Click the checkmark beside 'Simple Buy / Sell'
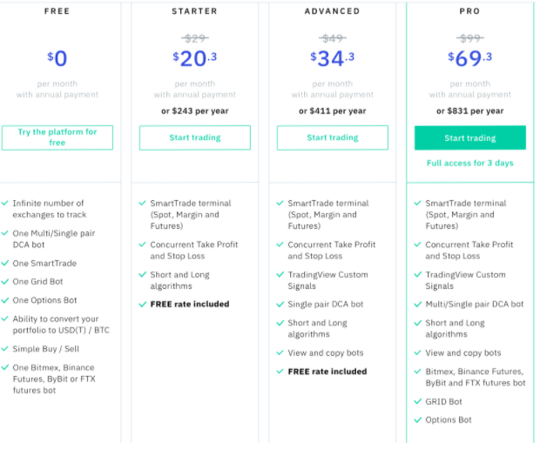This screenshot has height=449, width=540. coord(4,349)
